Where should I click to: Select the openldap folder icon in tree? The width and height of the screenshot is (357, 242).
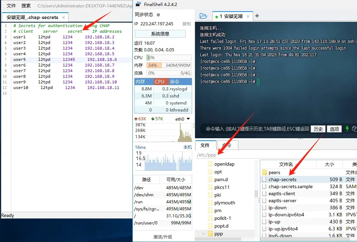(210, 164)
